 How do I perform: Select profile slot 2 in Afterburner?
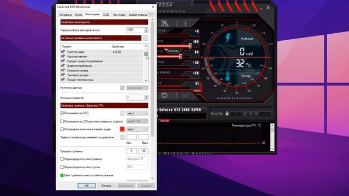pyautogui.click(x=239, y=114)
